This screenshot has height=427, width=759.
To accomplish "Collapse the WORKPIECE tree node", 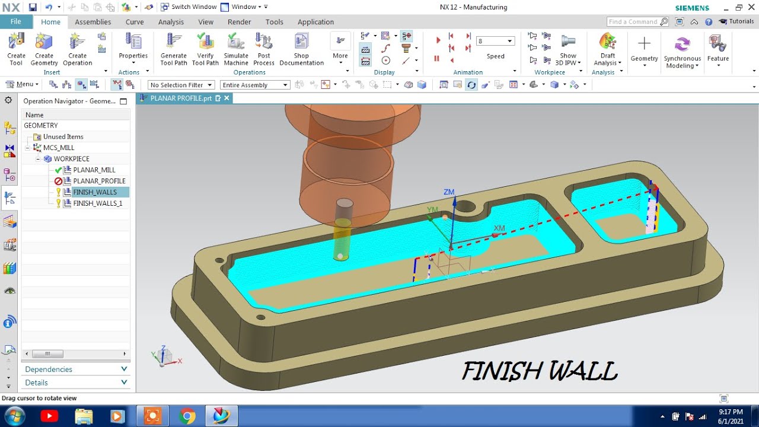I will [39, 159].
